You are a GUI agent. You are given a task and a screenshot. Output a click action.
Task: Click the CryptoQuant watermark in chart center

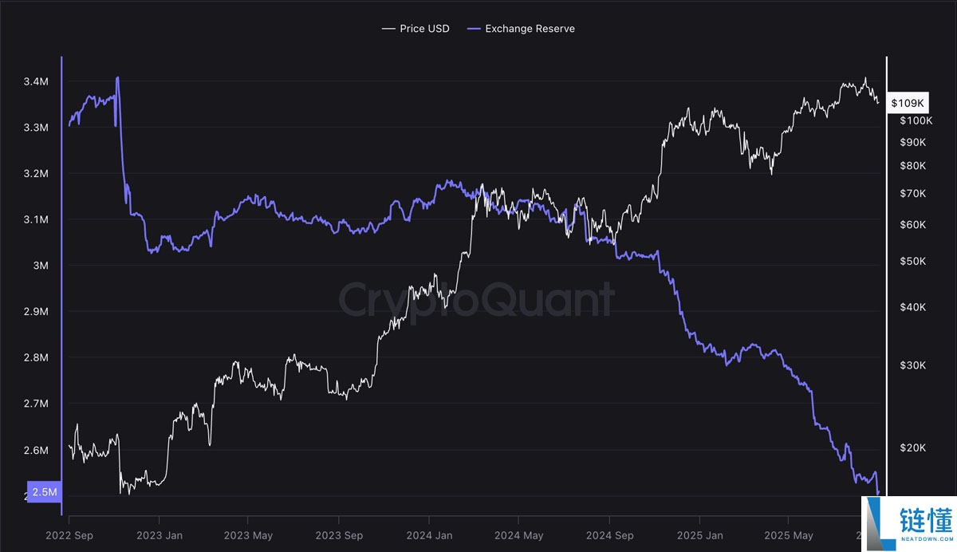tap(477, 300)
